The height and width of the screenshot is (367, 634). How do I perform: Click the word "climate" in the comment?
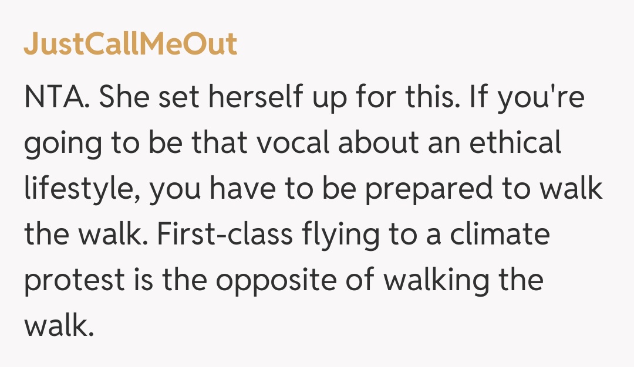(x=500, y=235)
